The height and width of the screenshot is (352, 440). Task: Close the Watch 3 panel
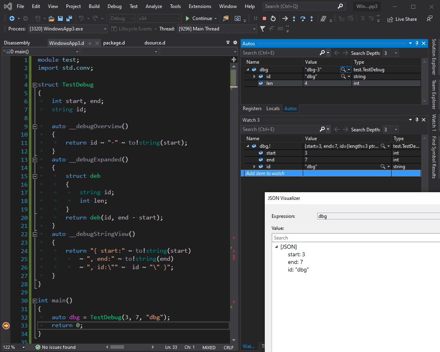(x=424, y=120)
